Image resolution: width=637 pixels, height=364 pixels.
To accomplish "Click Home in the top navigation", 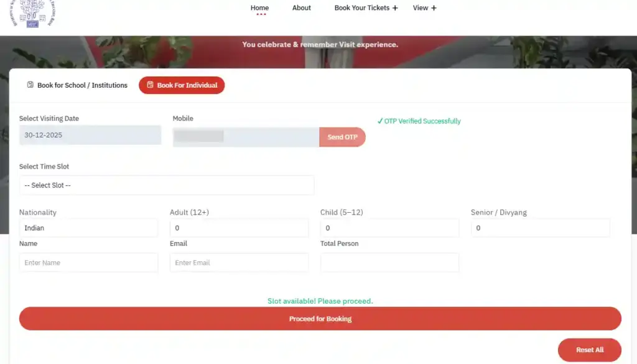I will (259, 7).
